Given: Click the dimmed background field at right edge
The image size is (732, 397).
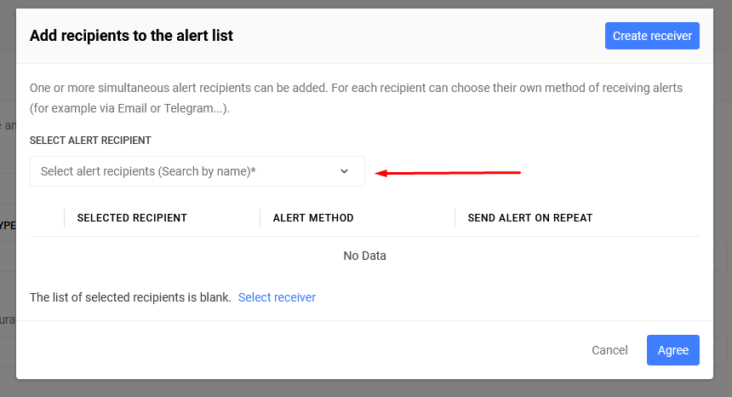Looking at the screenshot, I should [x=723, y=256].
